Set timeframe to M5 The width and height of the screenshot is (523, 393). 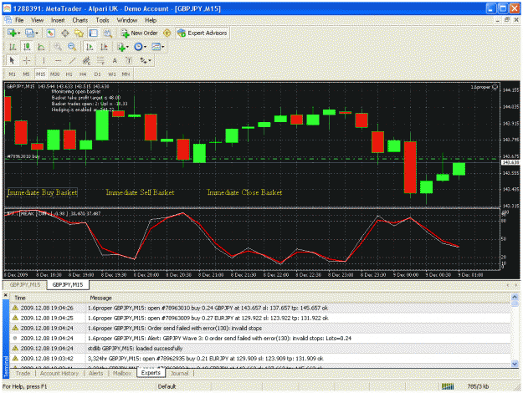coord(26,74)
